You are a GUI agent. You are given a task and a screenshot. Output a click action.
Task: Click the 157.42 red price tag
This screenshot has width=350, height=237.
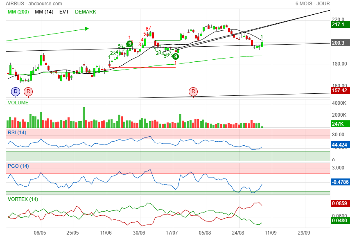click(340, 90)
